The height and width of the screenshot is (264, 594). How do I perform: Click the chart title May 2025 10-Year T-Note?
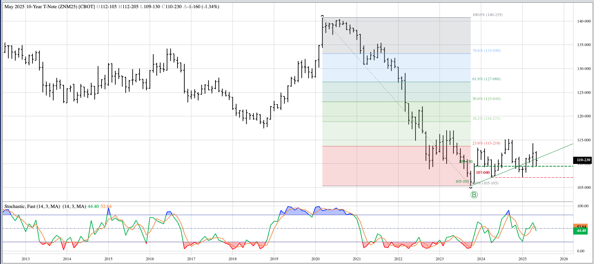click(50, 6)
